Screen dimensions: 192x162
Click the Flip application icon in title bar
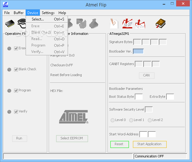coord(5,5)
